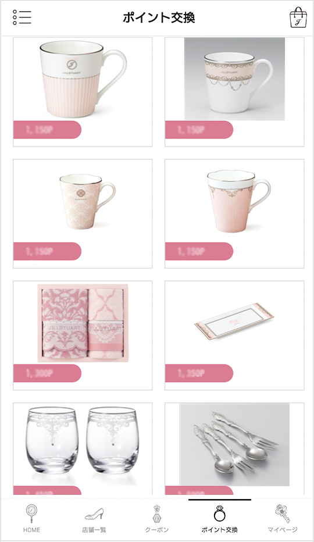Tap the high heel shoe store list icon
The height and width of the screenshot is (542, 314).
coord(94,514)
